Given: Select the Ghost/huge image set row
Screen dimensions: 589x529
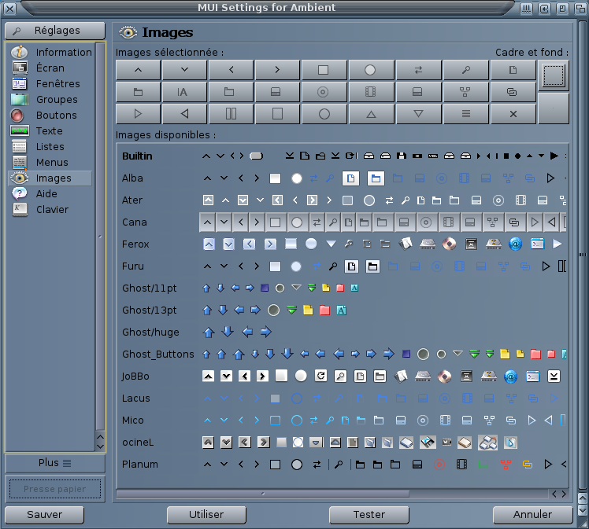Looking at the screenshot, I should tap(343, 332).
